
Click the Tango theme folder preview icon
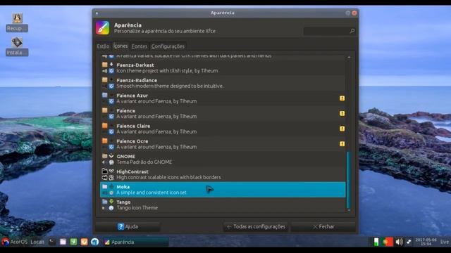pyautogui.click(x=105, y=202)
